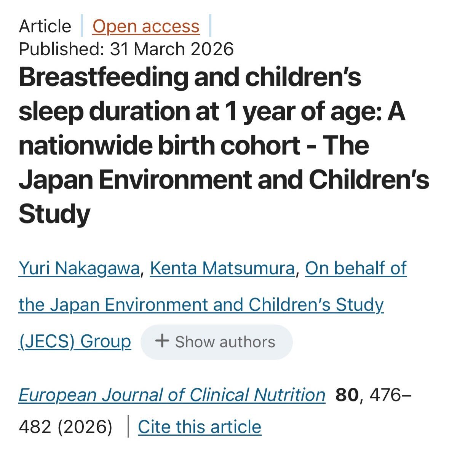
Task: Open the (JECS) Group link
Action: [75, 341]
